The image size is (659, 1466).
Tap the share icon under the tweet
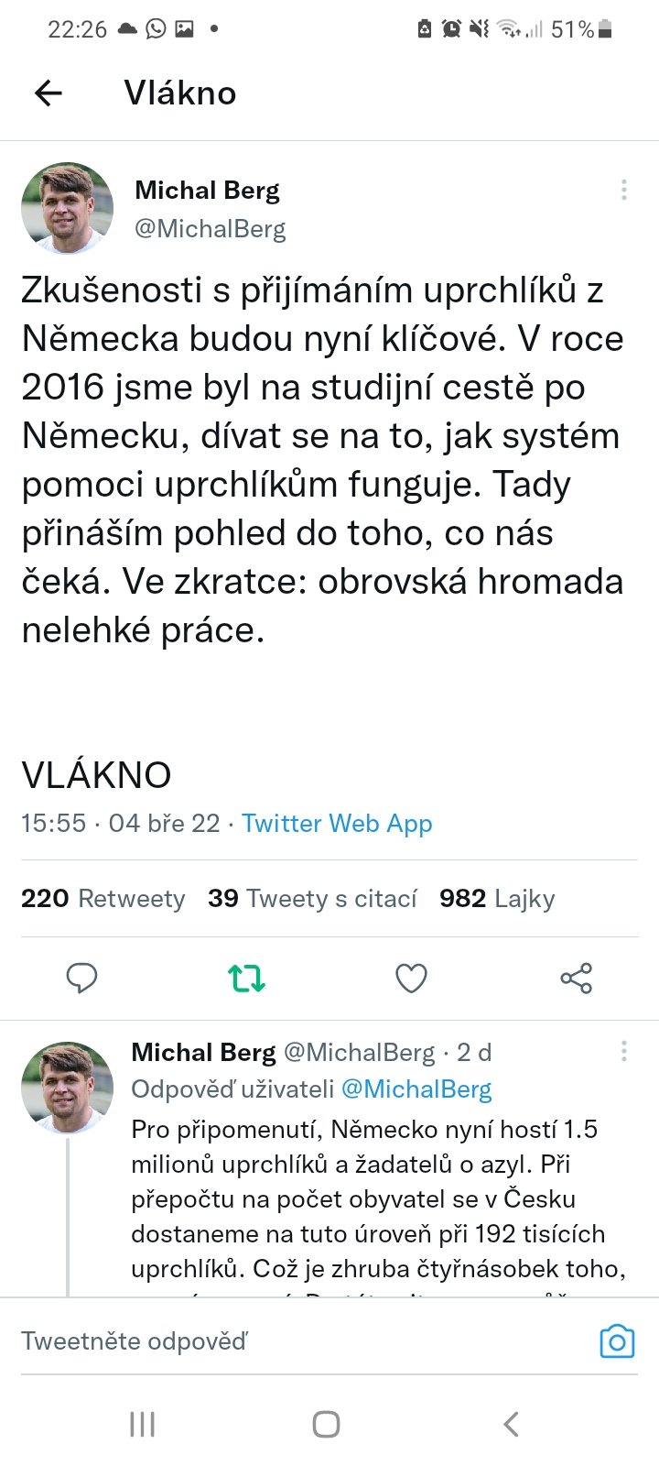click(576, 979)
